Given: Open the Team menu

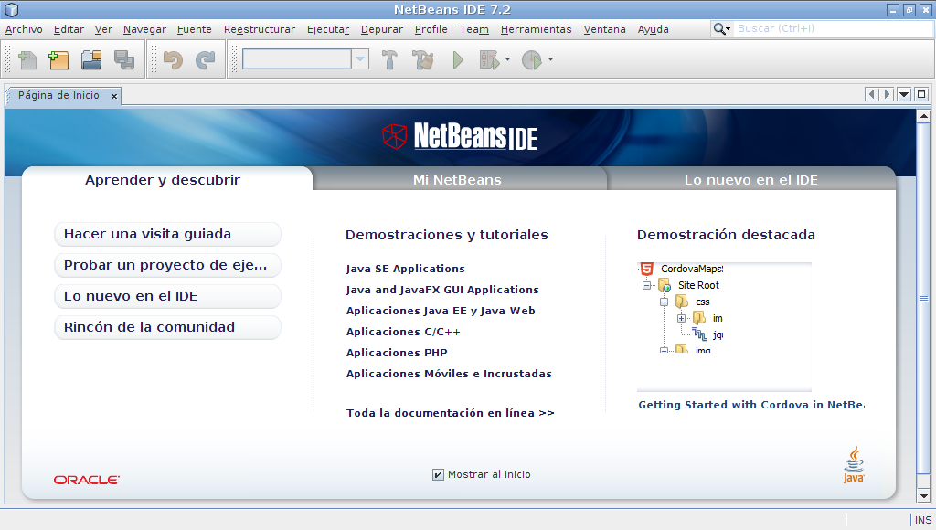Looking at the screenshot, I should click(x=474, y=29).
